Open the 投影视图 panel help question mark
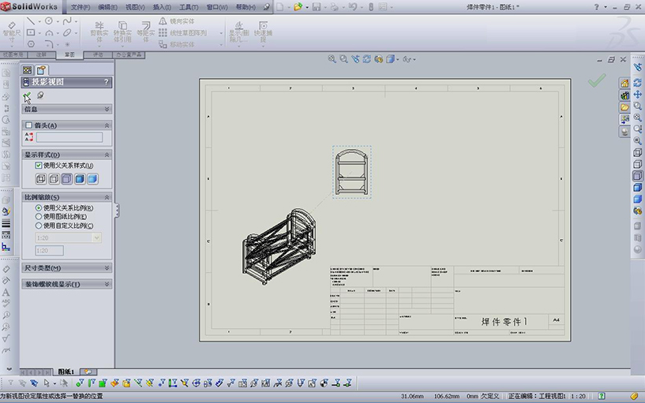This screenshot has height=403, width=645. 106,82
